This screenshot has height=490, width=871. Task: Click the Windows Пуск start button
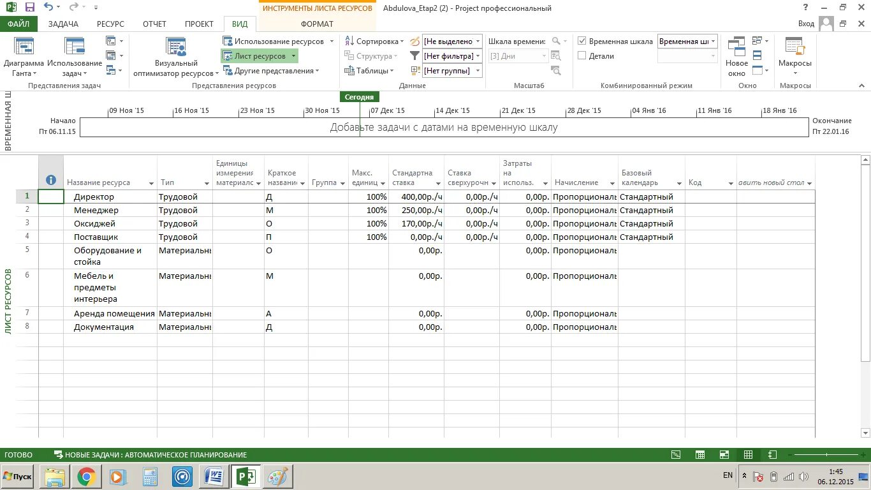tap(18, 477)
